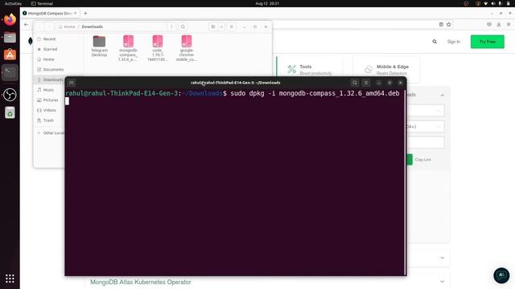Open the Terminal app menu in the top bar

click(x=42, y=3)
